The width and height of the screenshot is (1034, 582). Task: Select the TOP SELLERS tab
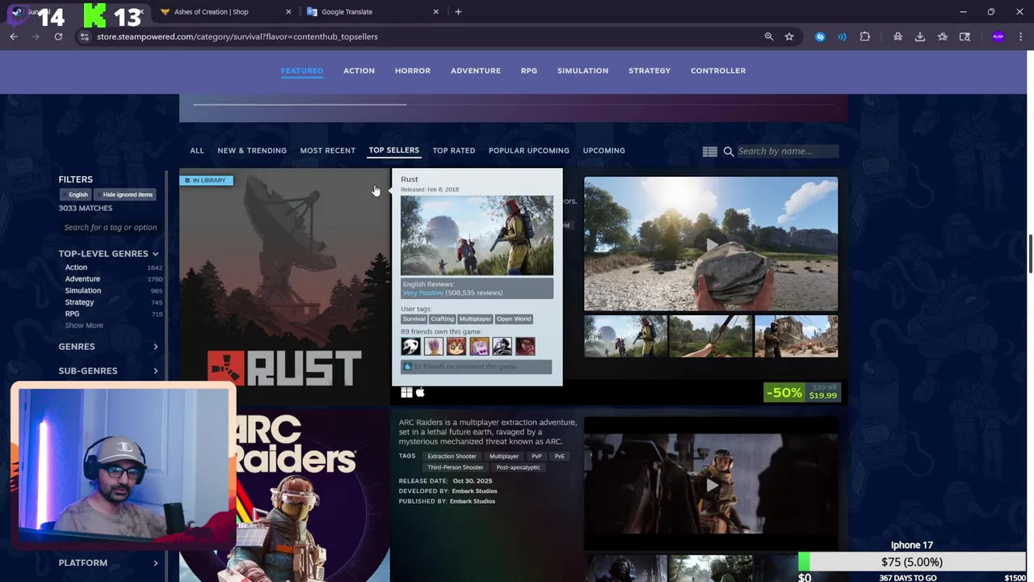[x=394, y=150]
